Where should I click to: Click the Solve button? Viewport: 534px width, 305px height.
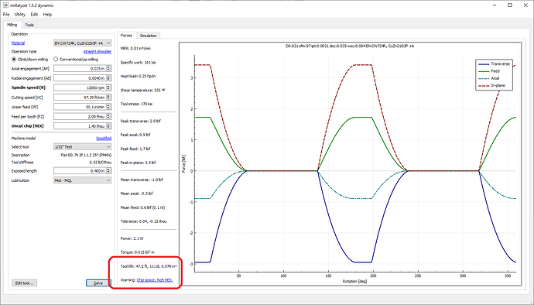point(98,283)
